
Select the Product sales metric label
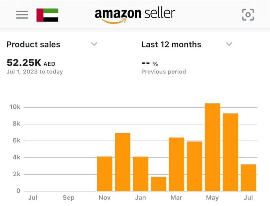pyautogui.click(x=33, y=44)
